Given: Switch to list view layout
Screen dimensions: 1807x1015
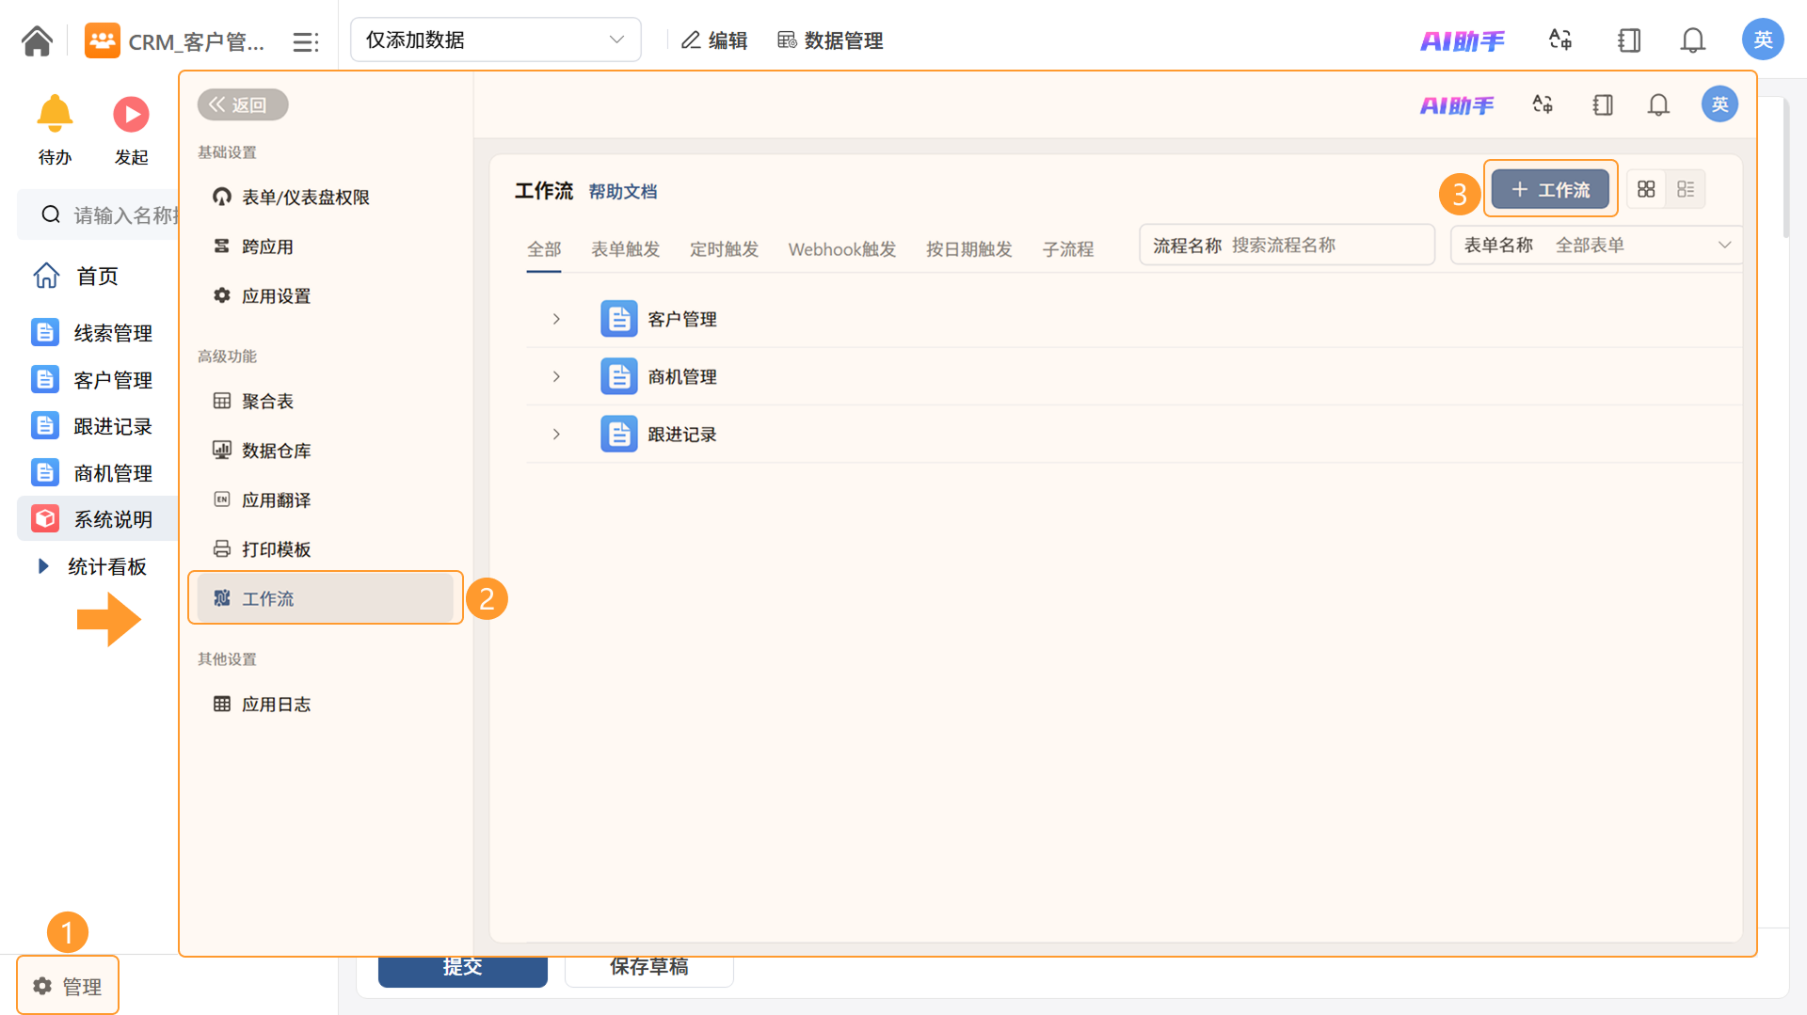Looking at the screenshot, I should [x=1686, y=189].
